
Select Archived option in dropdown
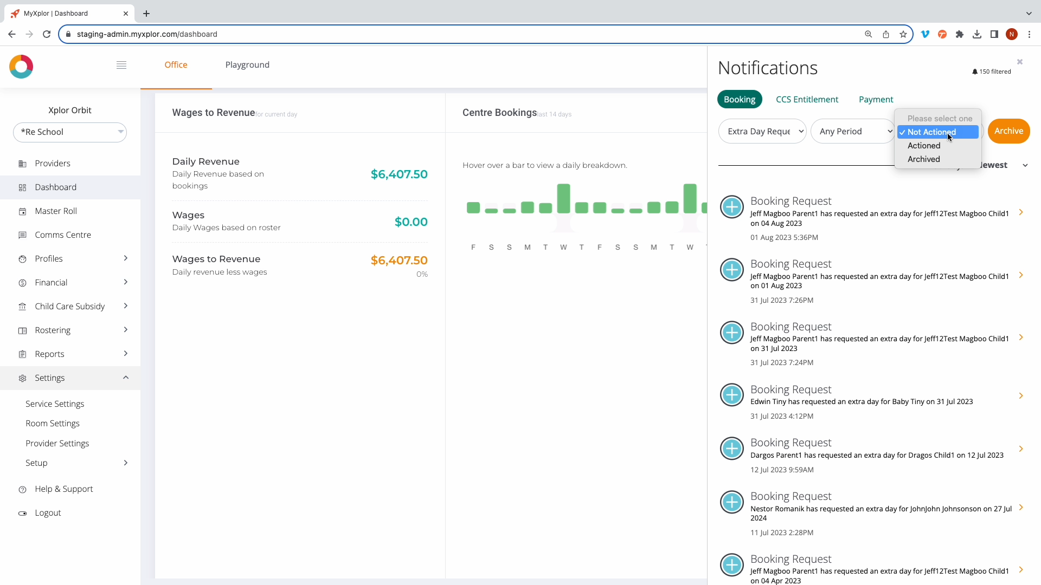[924, 159]
